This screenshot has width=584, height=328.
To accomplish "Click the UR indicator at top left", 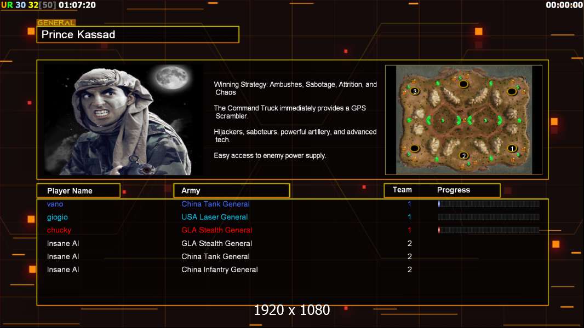I will tap(7, 5).
